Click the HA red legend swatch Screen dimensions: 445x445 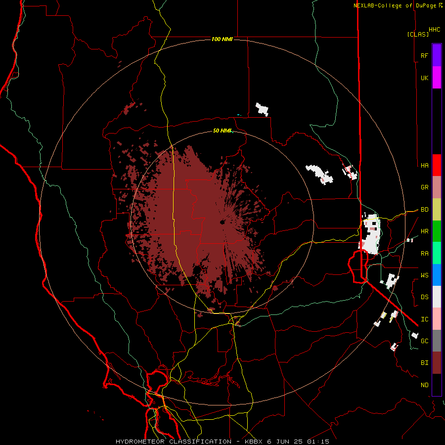click(437, 165)
